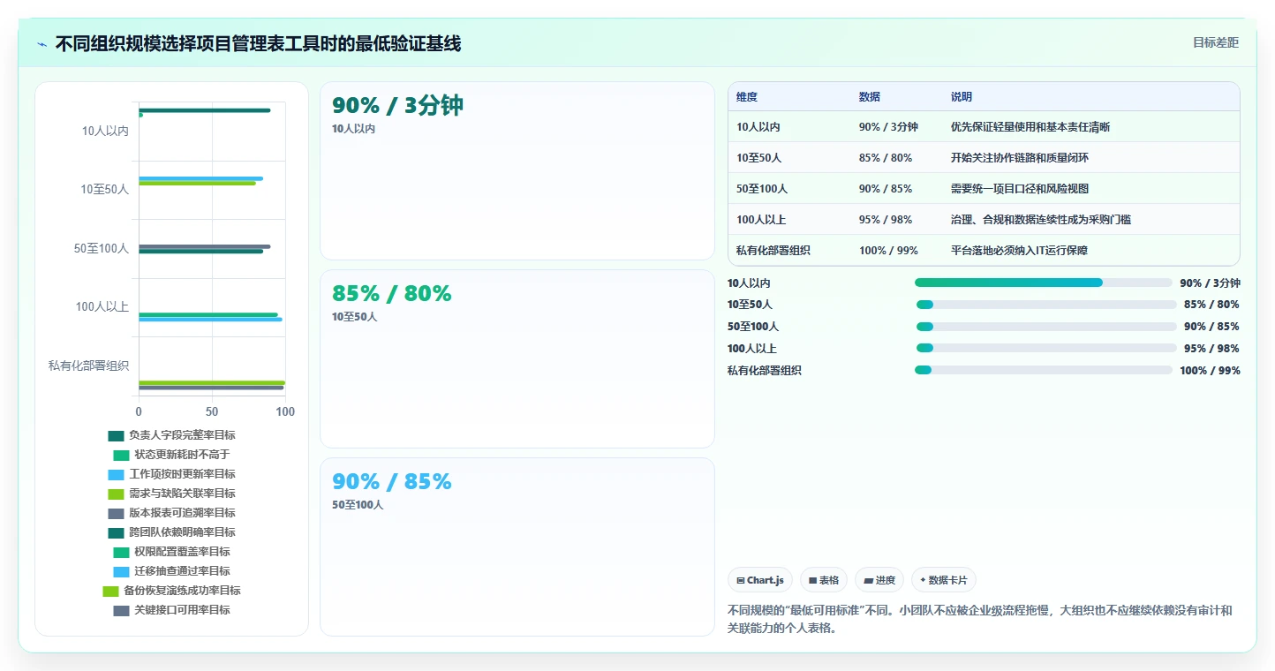Toggle the 负责人字段完整率目标 legend entry
Screen dimensions: 1275x671
pos(171,435)
